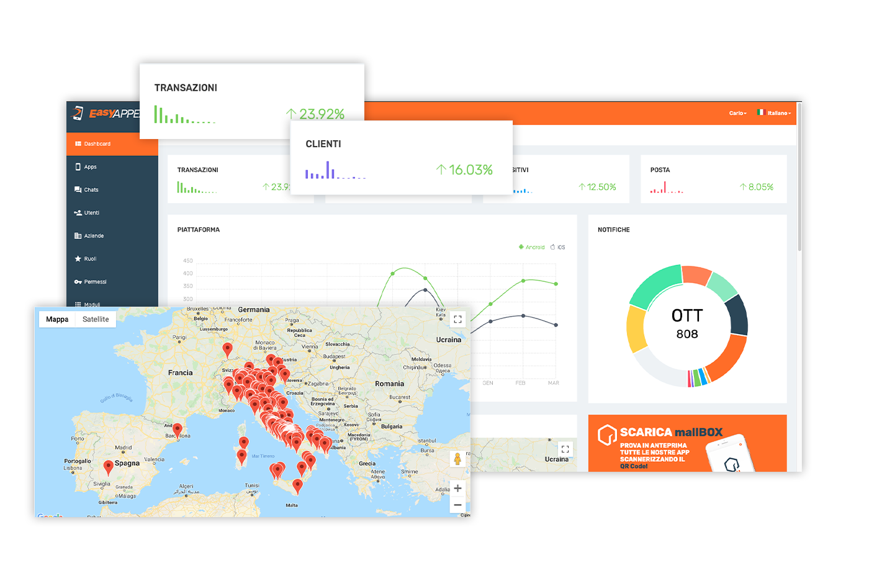
Task: Click the Portogallo label on the map
Action: tap(78, 461)
